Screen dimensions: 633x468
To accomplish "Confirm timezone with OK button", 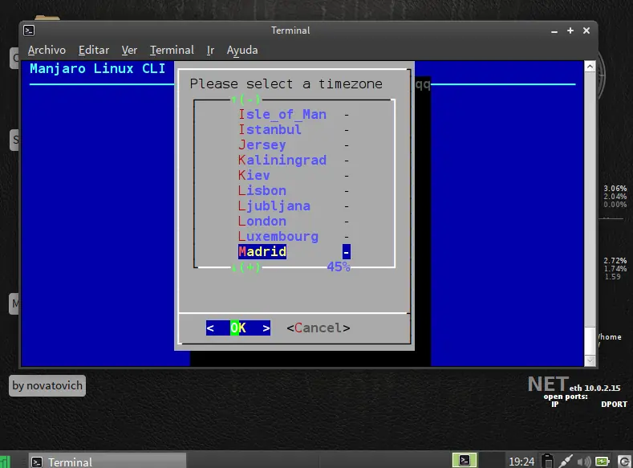I will point(238,328).
